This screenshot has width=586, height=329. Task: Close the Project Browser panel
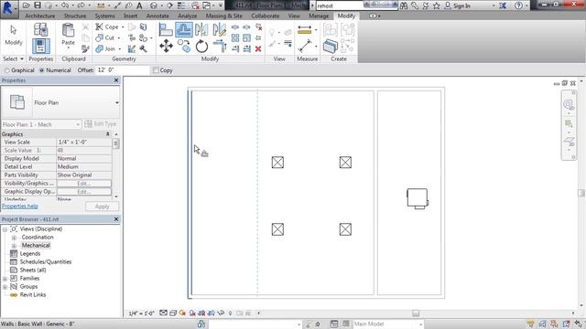(x=116, y=219)
